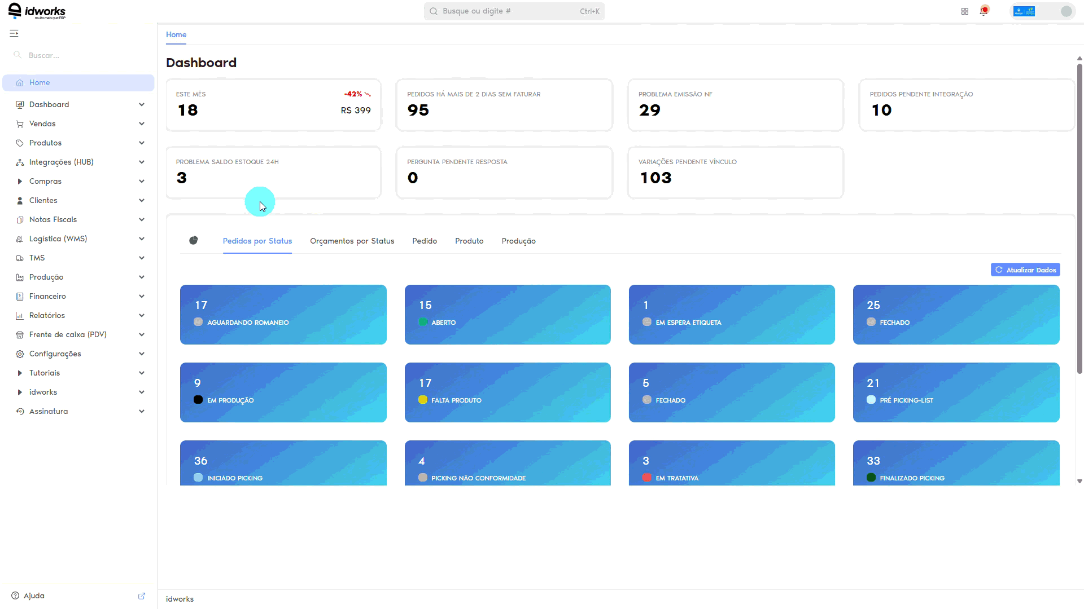This screenshot has height=609, width=1084.
Task: Expand the Notas Fiscais chevron
Action: pyautogui.click(x=142, y=219)
